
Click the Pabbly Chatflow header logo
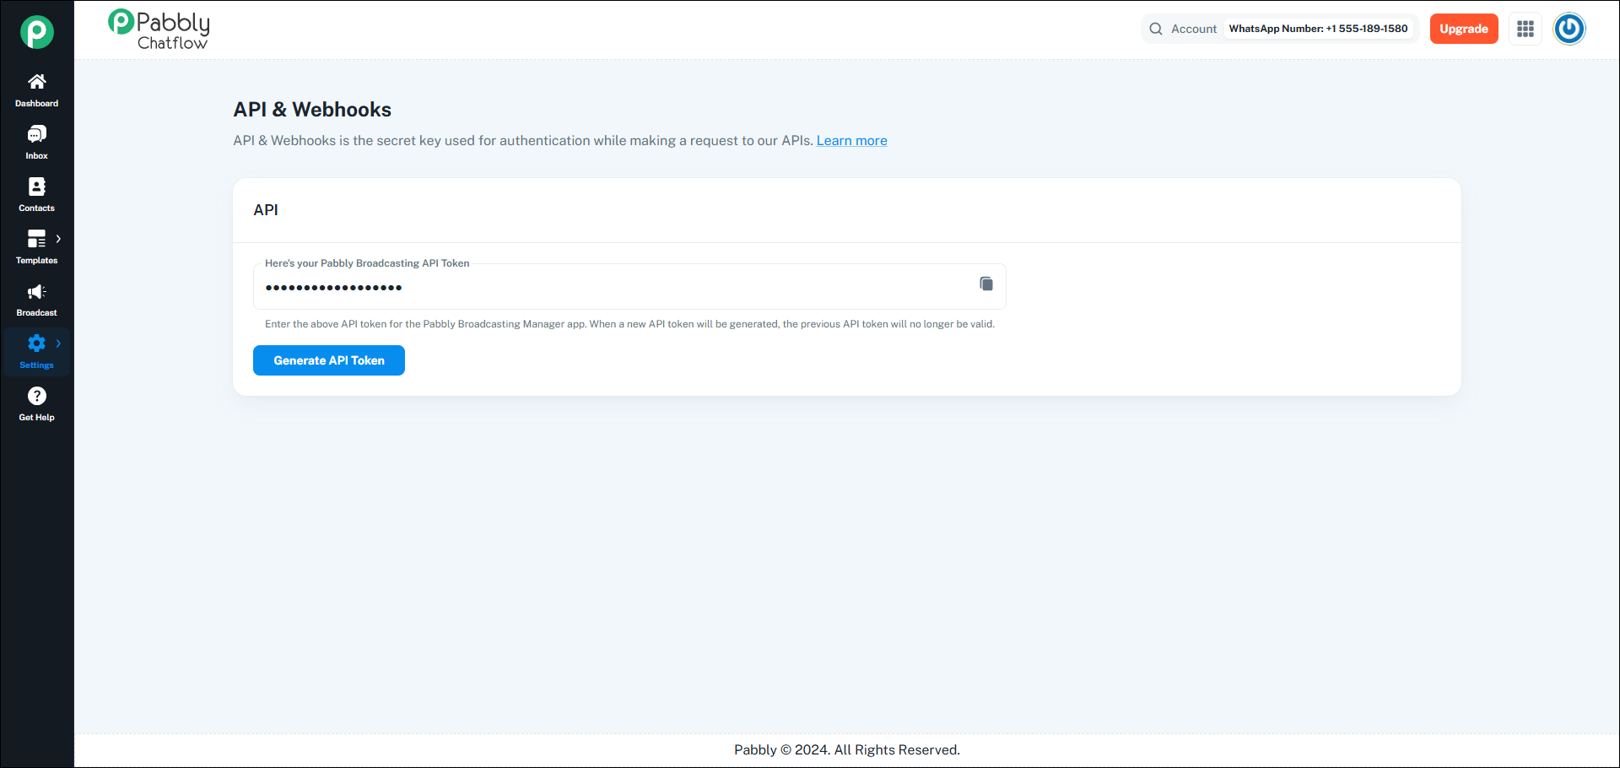click(x=159, y=30)
